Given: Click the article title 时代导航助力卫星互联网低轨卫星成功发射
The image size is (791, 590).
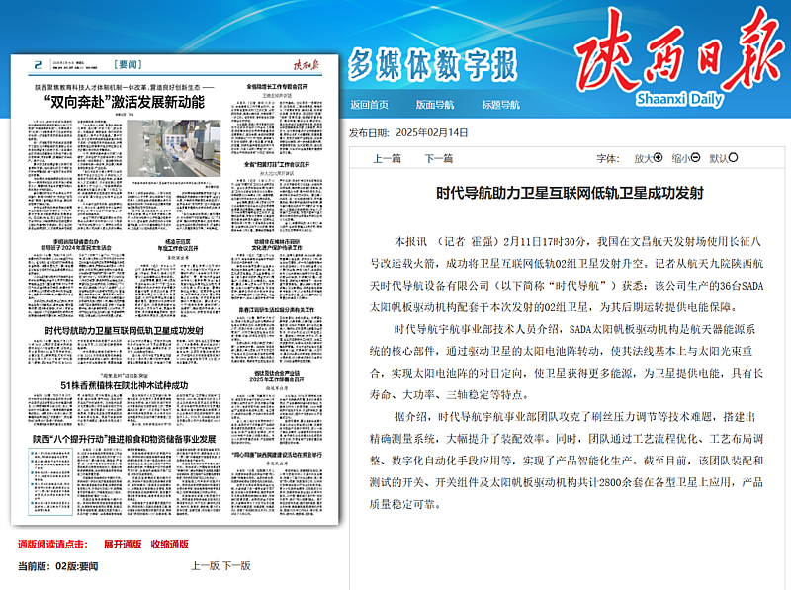Looking at the screenshot, I should pos(570,193).
